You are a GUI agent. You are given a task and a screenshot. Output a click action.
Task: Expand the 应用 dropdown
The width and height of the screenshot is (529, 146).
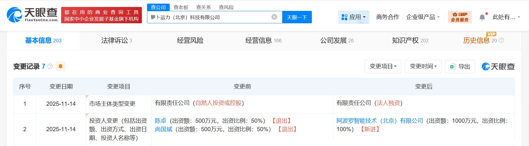(x=353, y=17)
